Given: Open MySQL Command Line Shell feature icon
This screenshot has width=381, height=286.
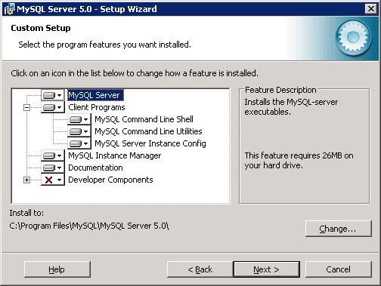Looking at the screenshot, I should point(79,119).
